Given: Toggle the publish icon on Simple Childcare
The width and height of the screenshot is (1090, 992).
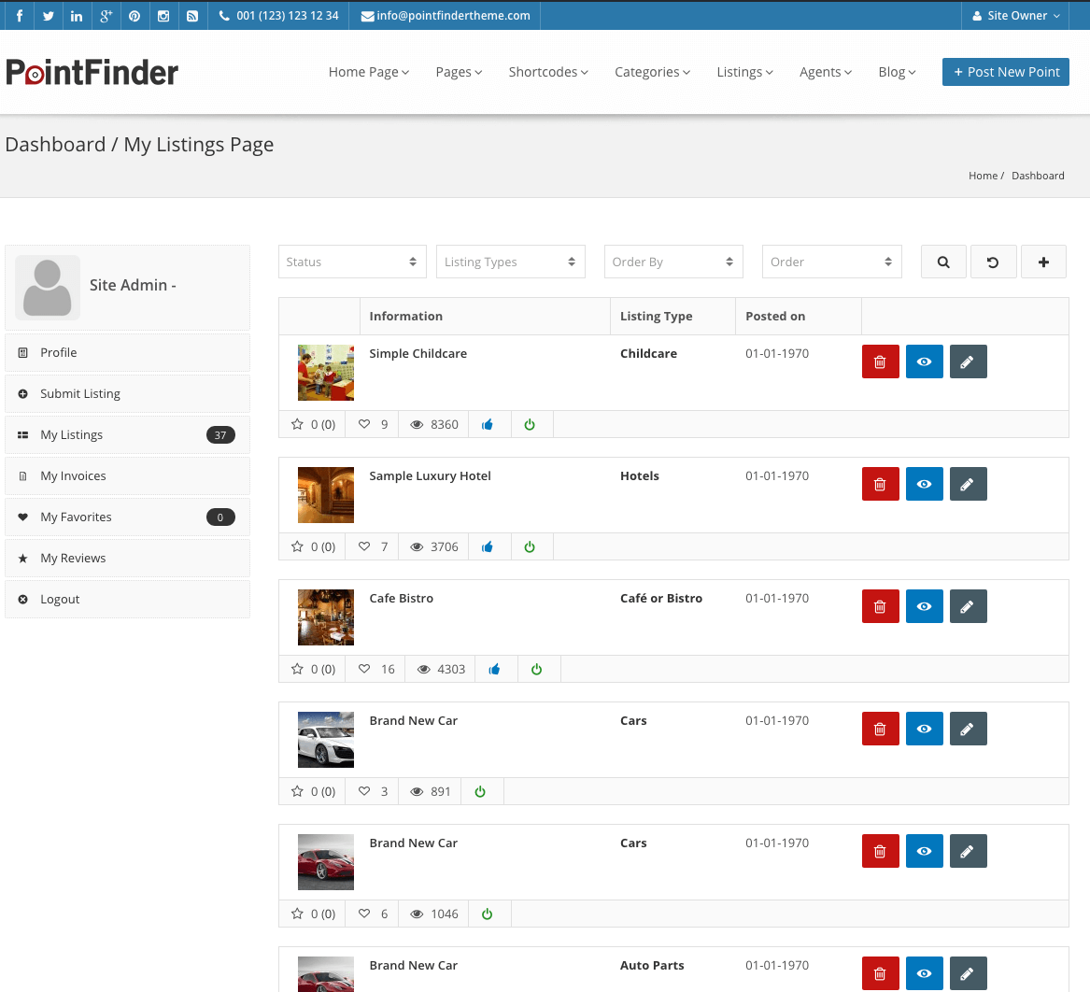Looking at the screenshot, I should point(530,424).
